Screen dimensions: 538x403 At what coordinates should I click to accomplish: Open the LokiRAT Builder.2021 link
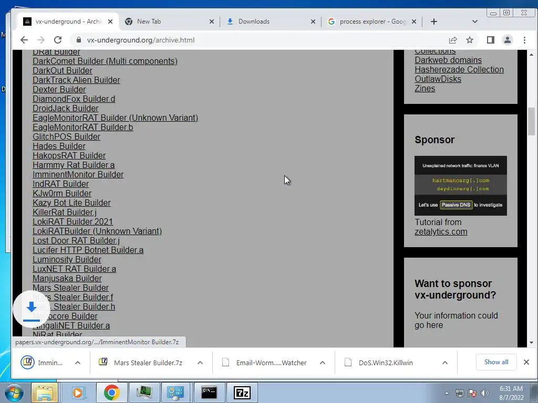(x=73, y=222)
